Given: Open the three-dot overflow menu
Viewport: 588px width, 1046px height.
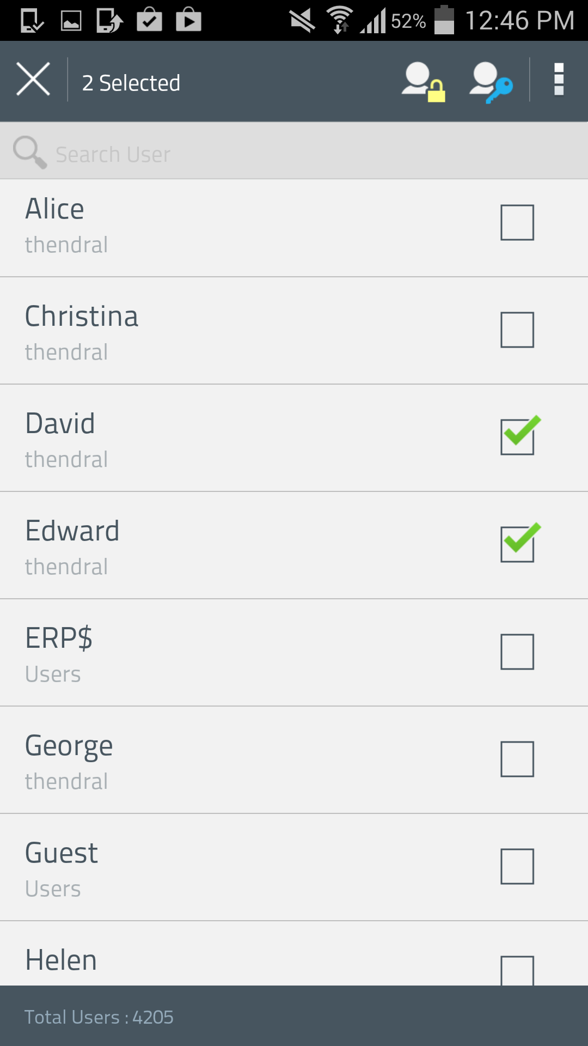Looking at the screenshot, I should click(559, 80).
